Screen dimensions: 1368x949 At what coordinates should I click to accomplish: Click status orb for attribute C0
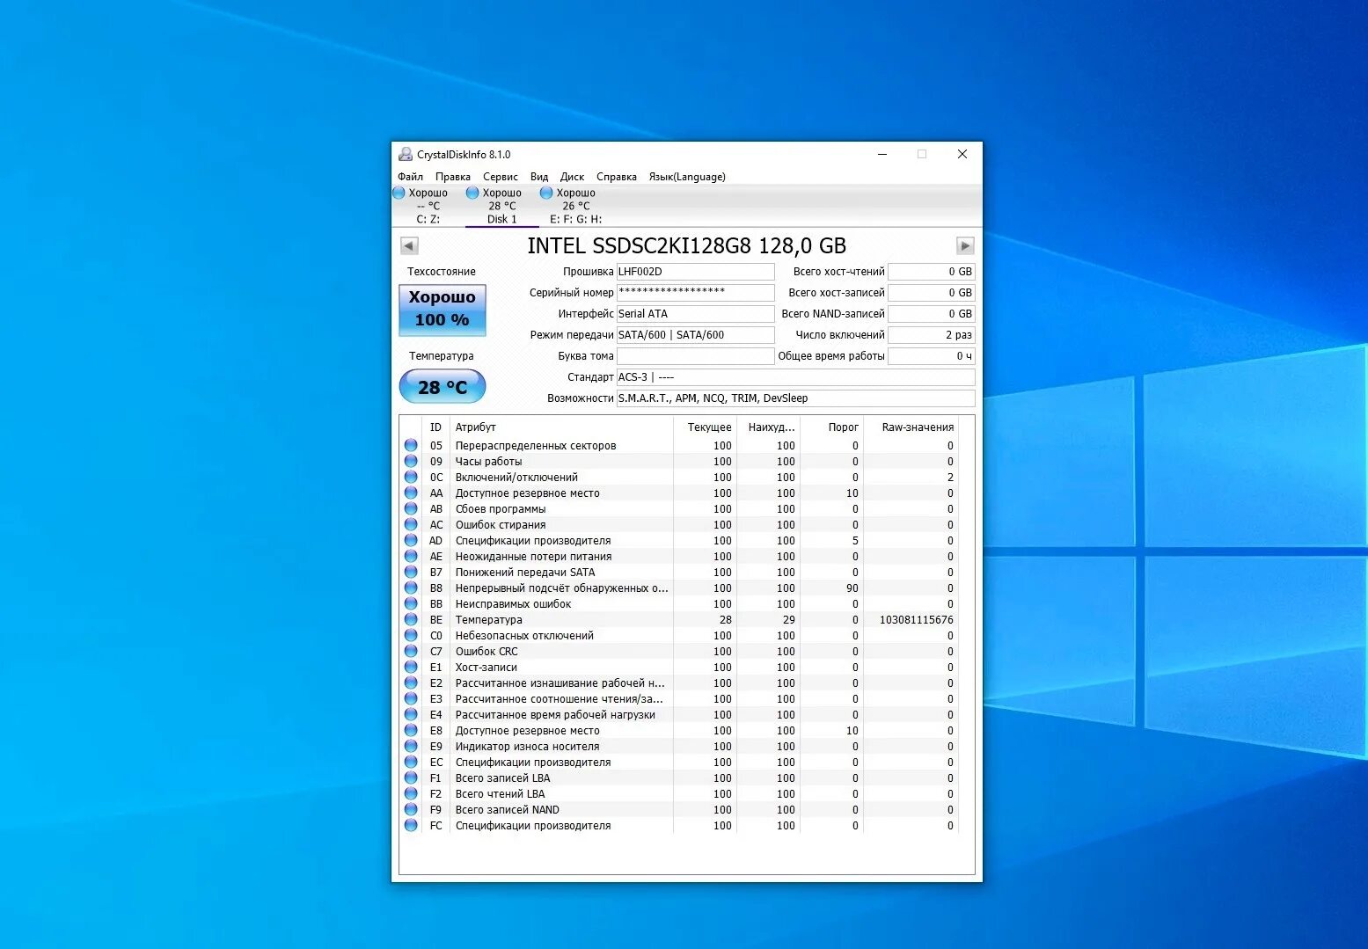tap(411, 635)
